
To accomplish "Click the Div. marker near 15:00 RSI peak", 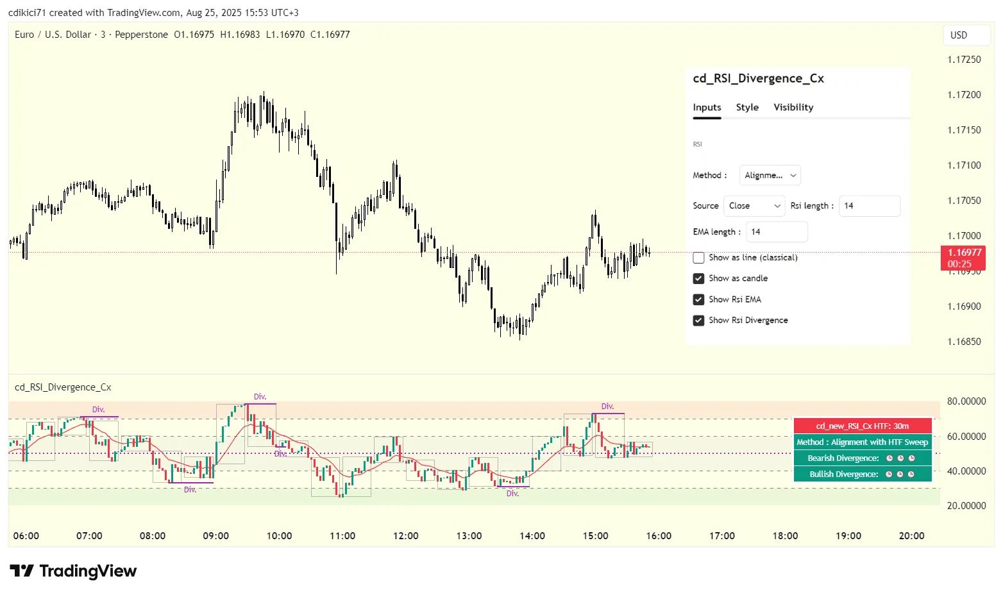I will (607, 406).
